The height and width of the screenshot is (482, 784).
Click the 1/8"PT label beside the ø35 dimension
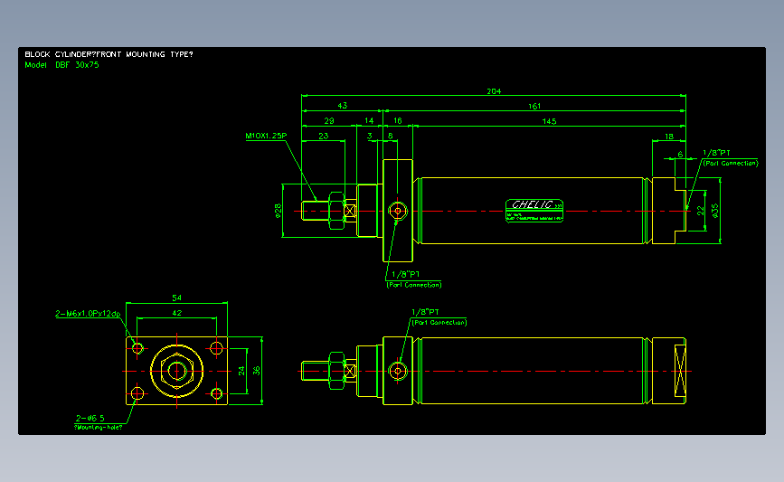[716, 153]
